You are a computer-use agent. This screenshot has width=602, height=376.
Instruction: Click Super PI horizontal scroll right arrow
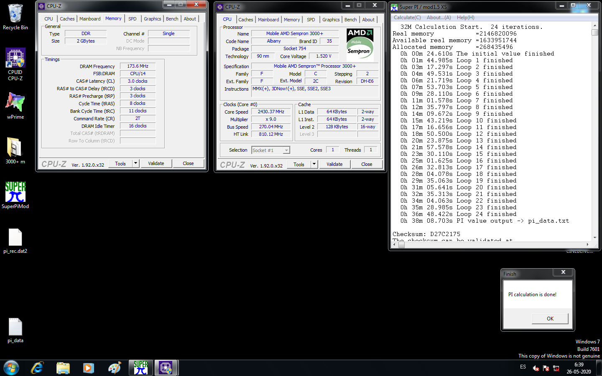coord(588,245)
